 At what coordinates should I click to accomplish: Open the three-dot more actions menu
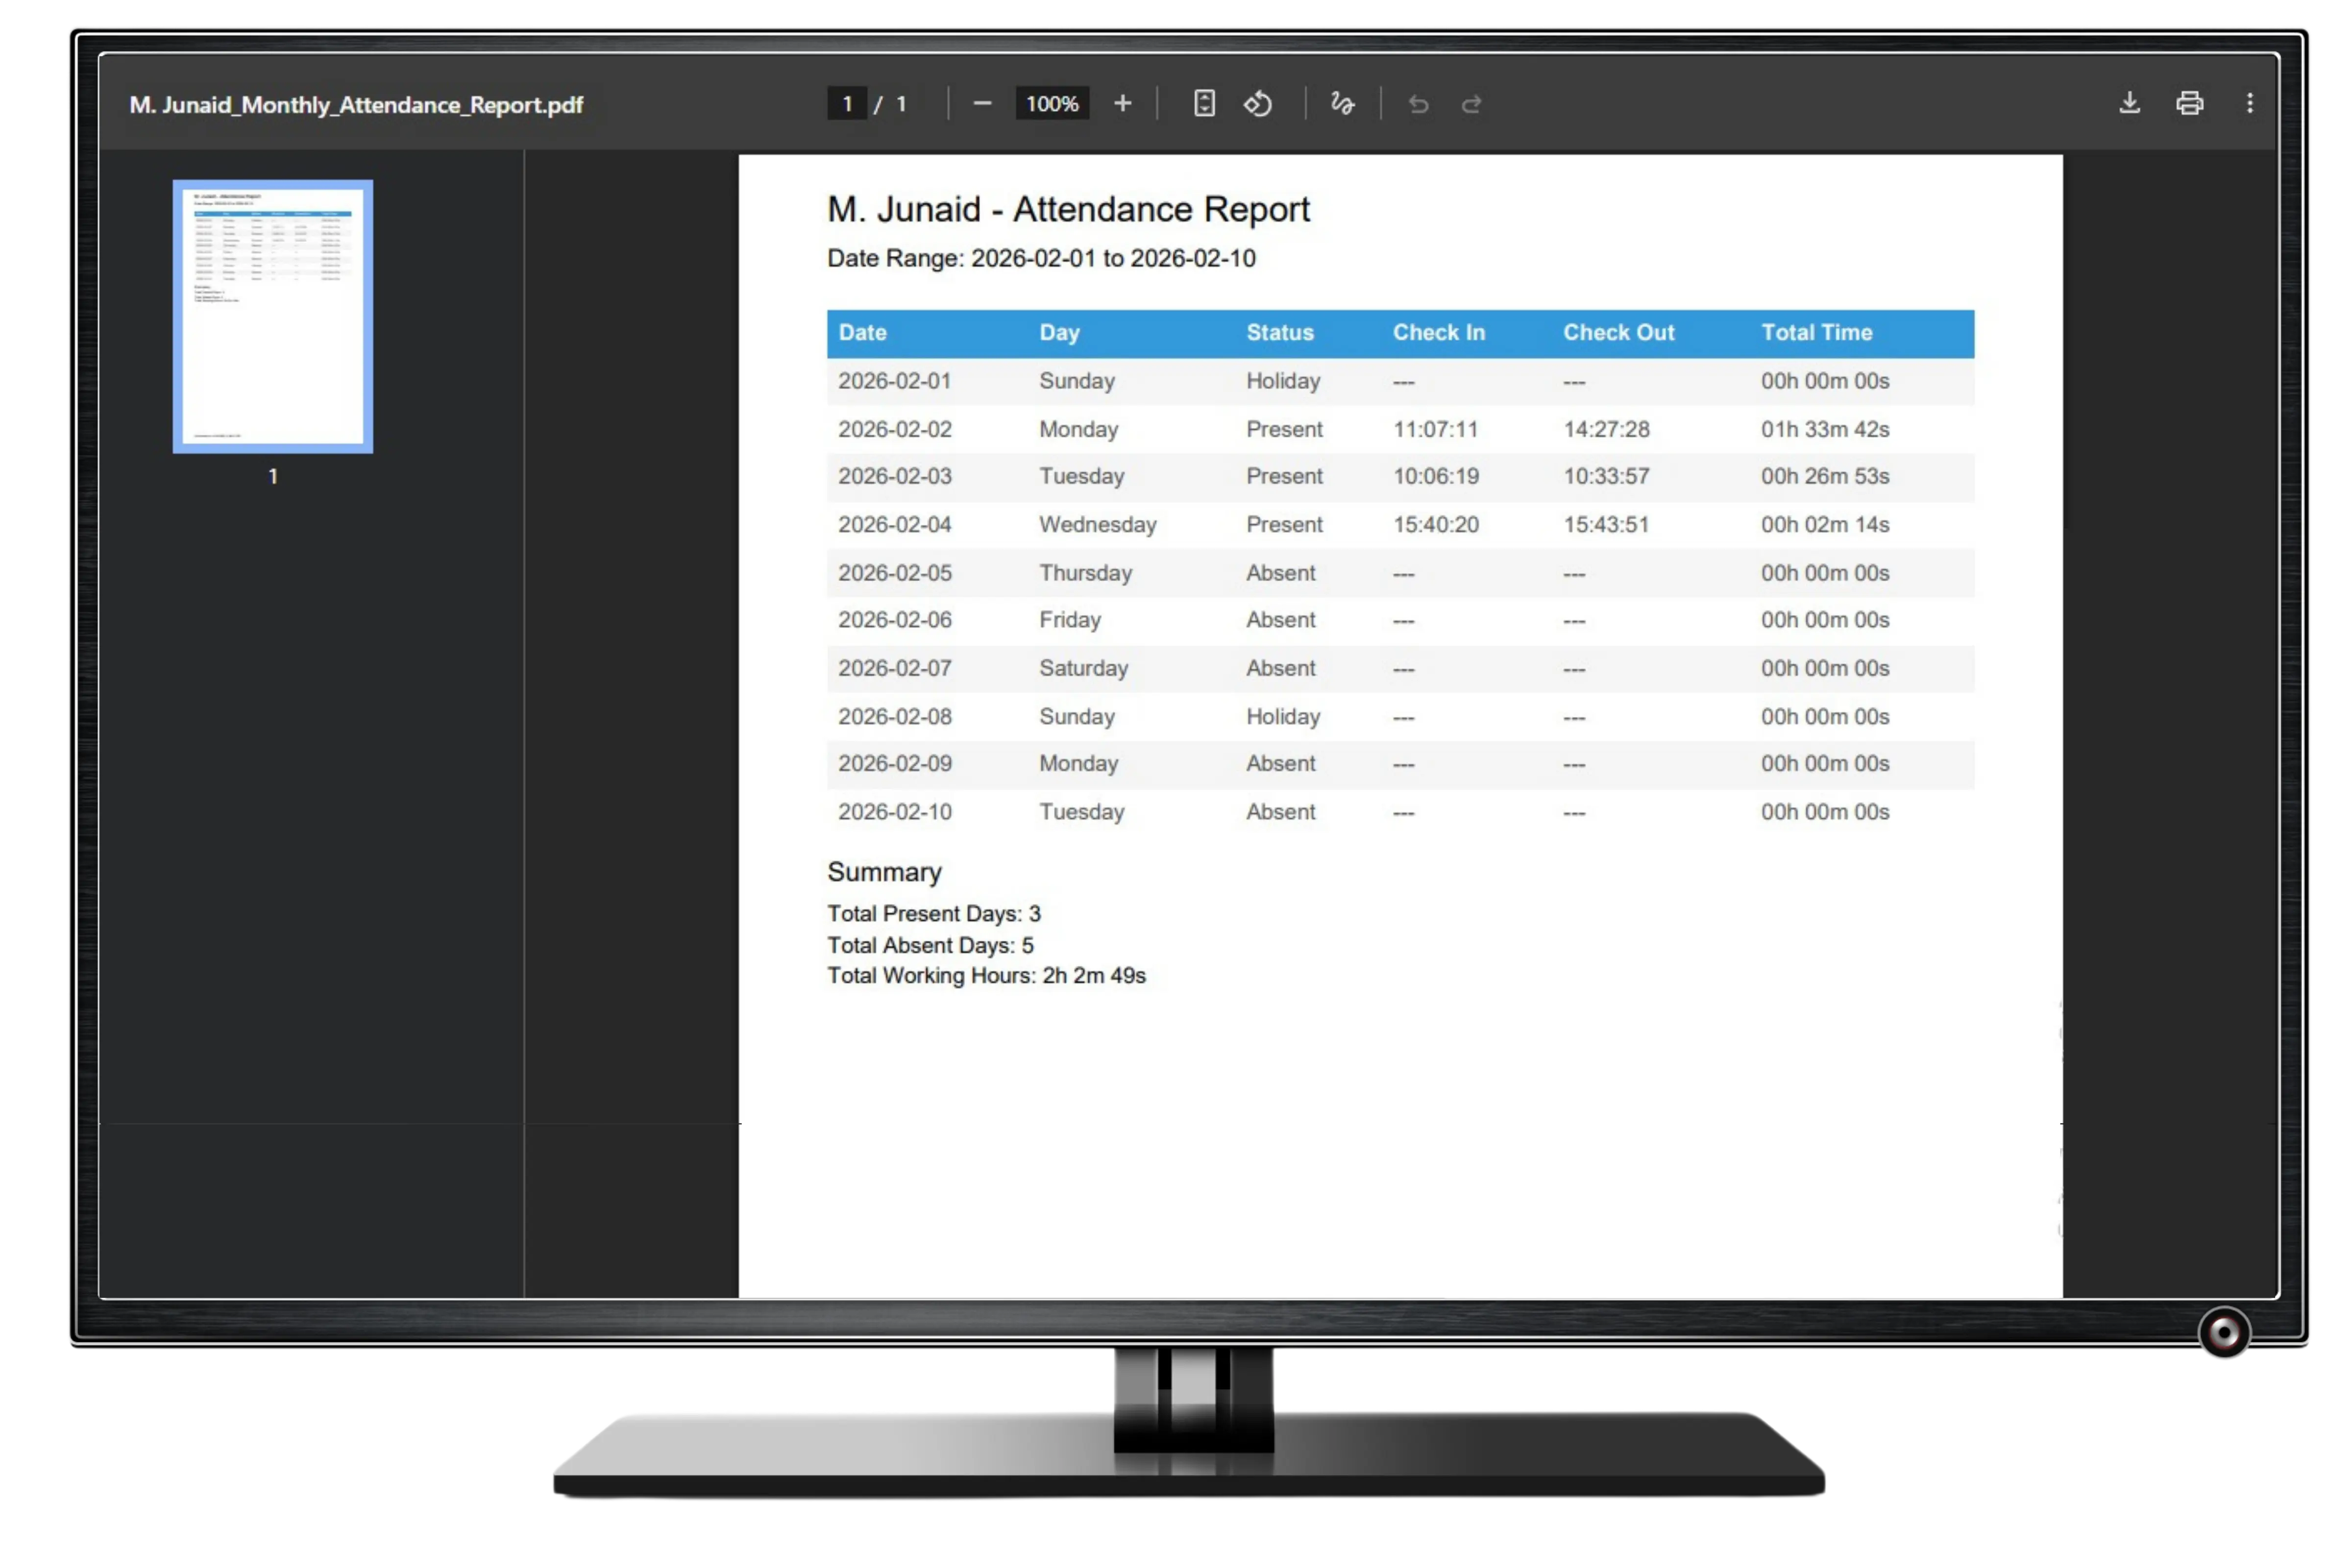[2249, 103]
